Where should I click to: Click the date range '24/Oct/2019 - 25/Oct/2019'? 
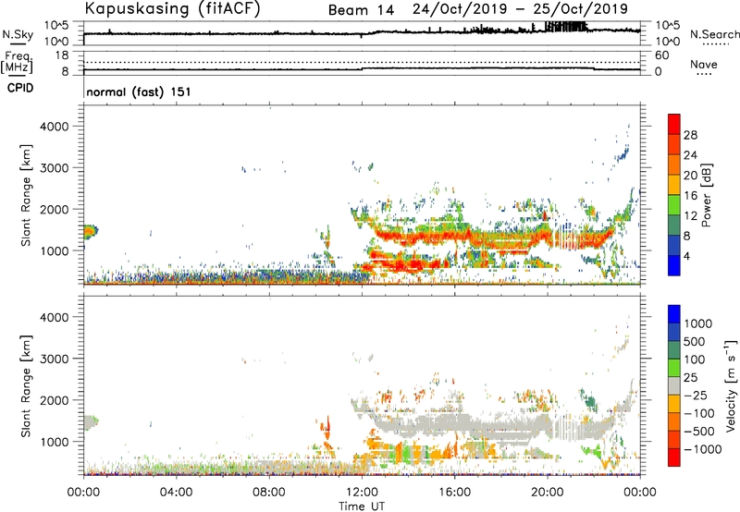520,9
